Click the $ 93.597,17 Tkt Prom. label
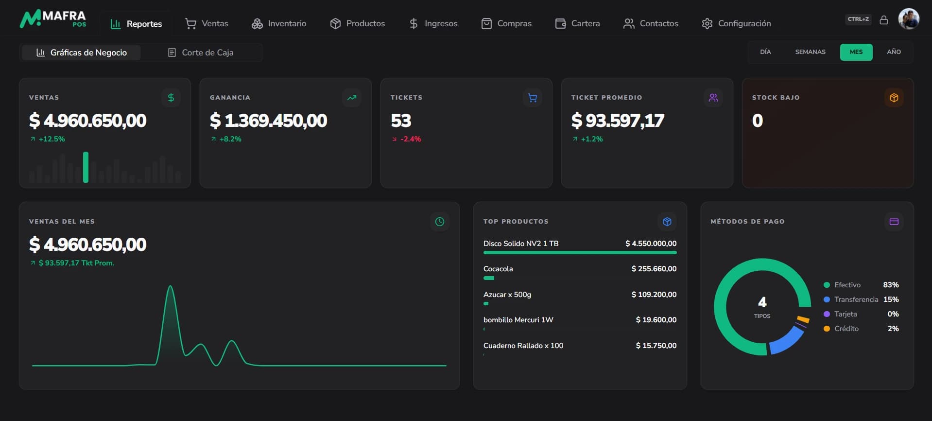This screenshot has width=932, height=421. [x=76, y=263]
